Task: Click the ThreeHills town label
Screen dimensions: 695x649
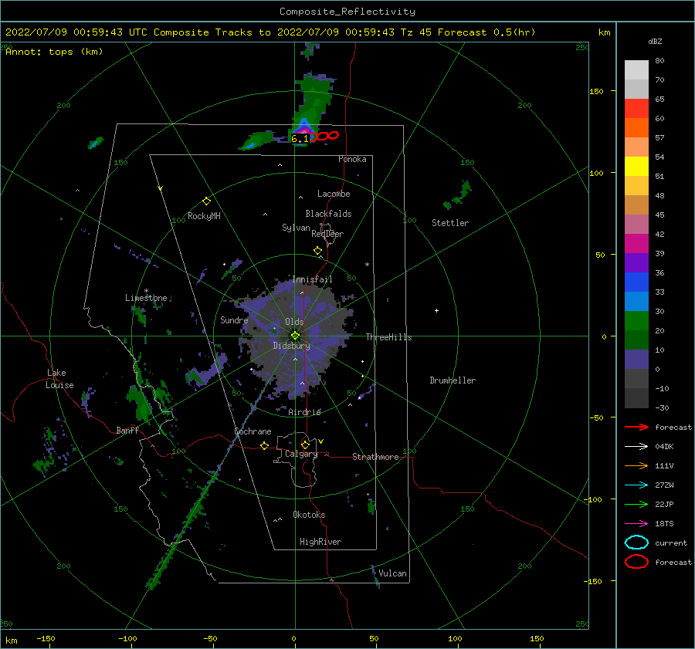Action: [388, 337]
